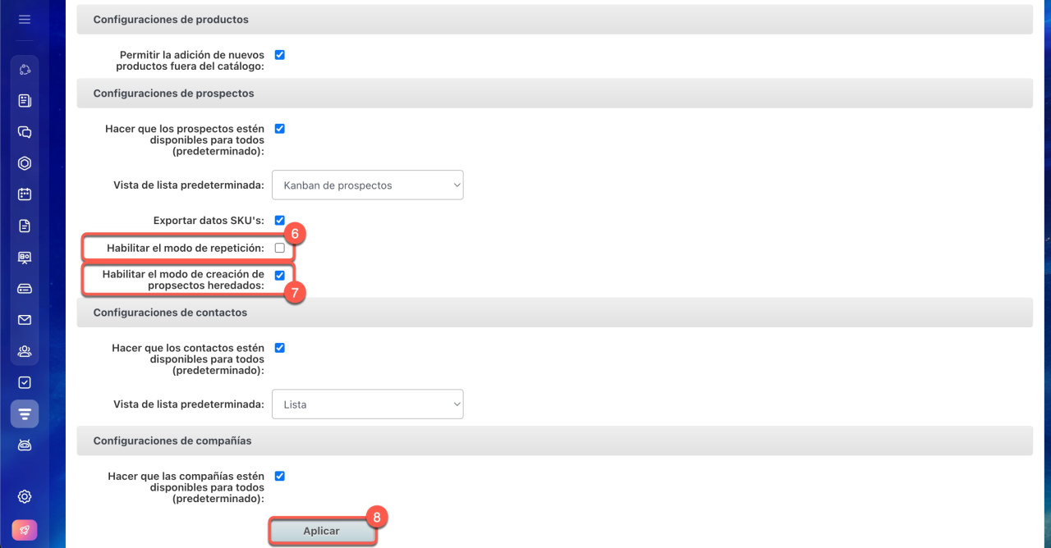Open the settings gear in sidebar
The width and height of the screenshot is (1051, 548).
click(x=25, y=496)
